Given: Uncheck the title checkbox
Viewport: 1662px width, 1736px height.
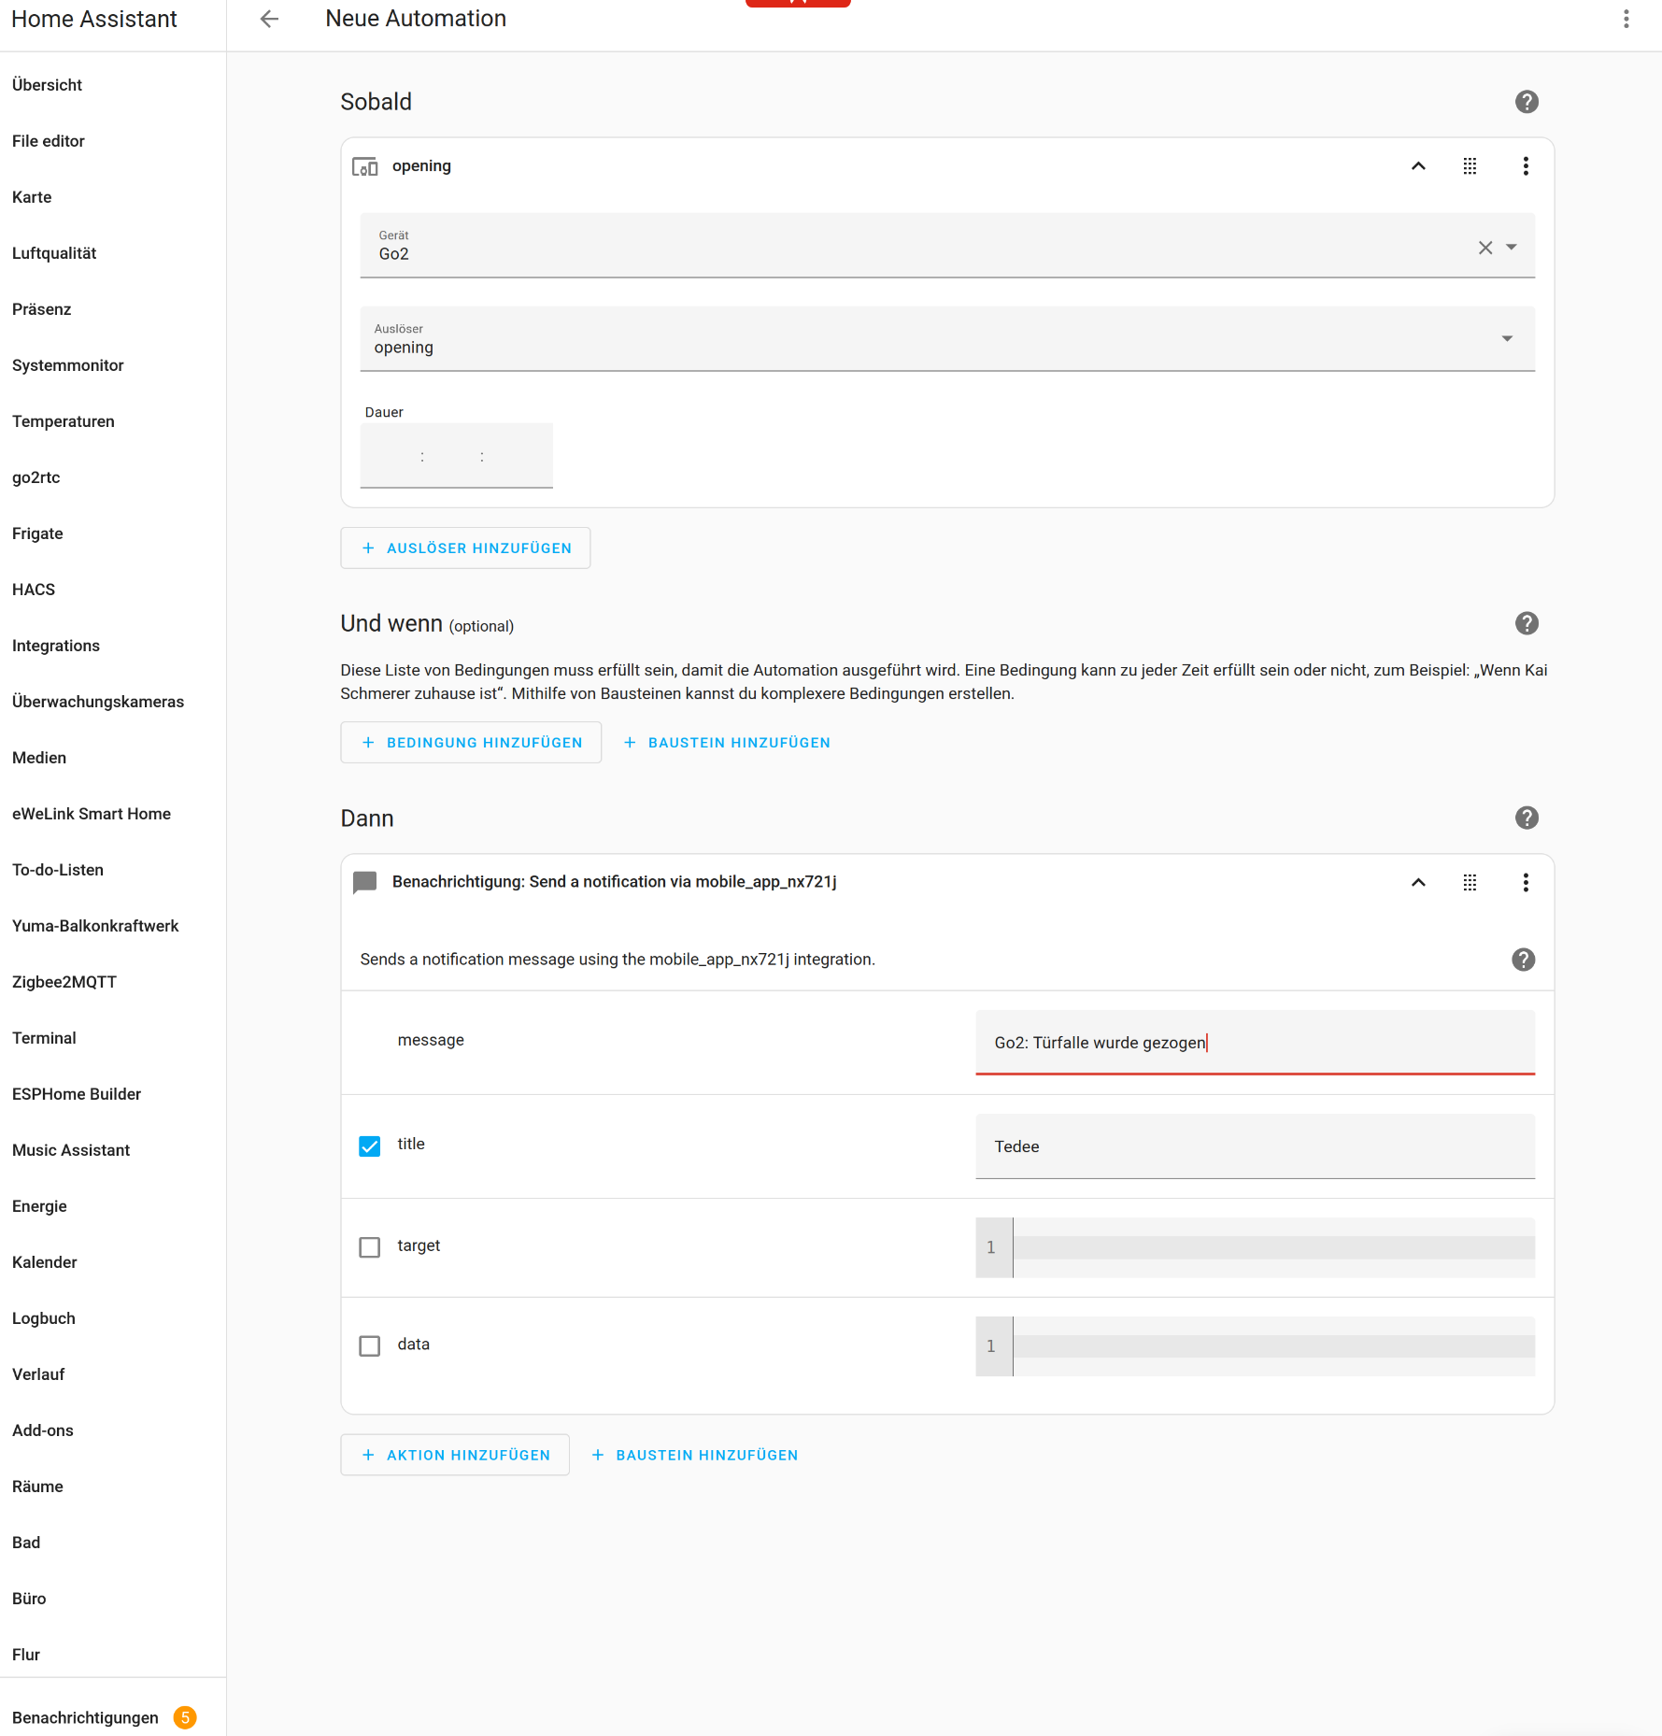Looking at the screenshot, I should 370,1146.
